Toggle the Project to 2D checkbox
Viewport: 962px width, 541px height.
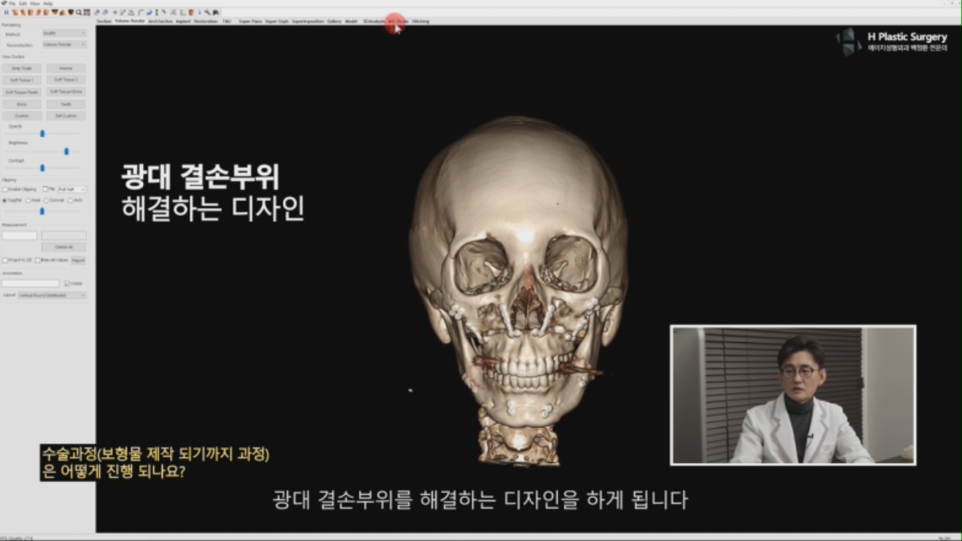(5, 260)
